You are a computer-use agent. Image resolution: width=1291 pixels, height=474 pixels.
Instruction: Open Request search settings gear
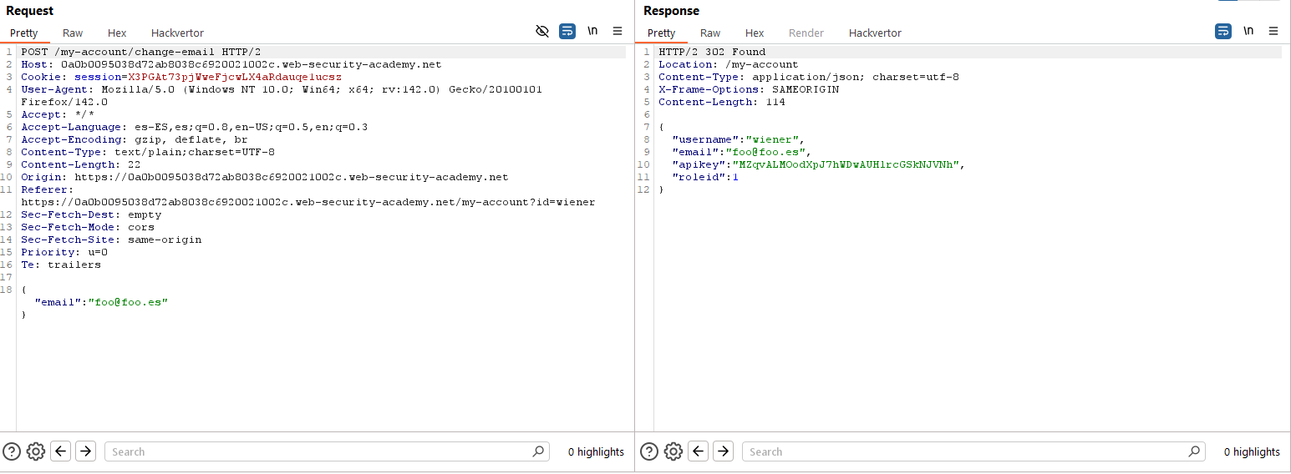[x=35, y=451]
